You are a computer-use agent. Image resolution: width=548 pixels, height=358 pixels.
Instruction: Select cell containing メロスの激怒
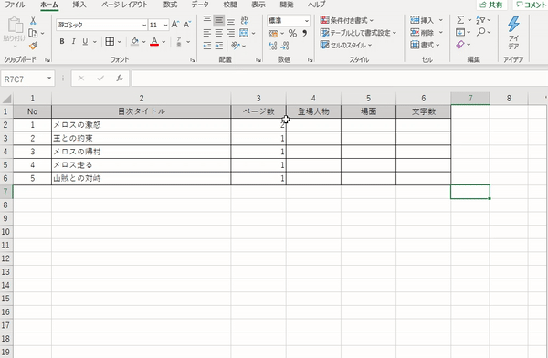point(142,125)
